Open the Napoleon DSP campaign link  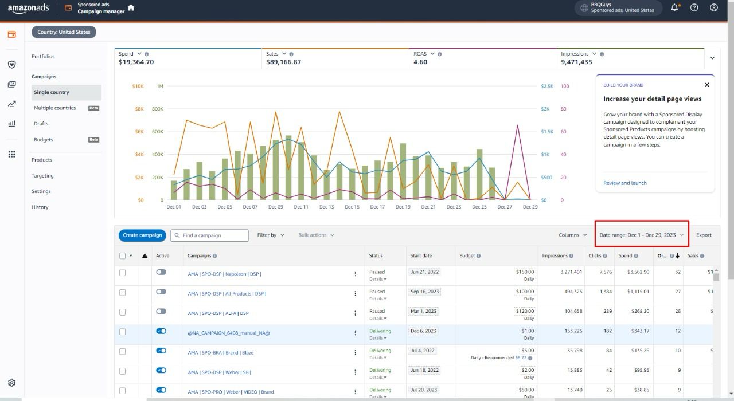point(224,274)
